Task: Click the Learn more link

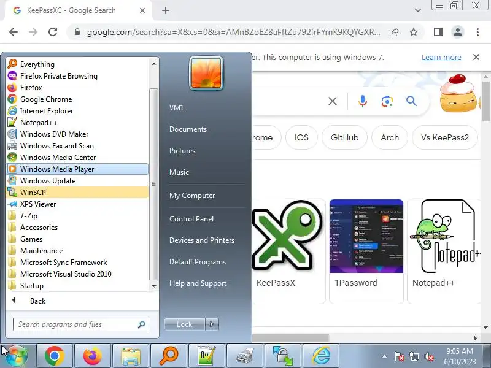Action: click(441, 58)
